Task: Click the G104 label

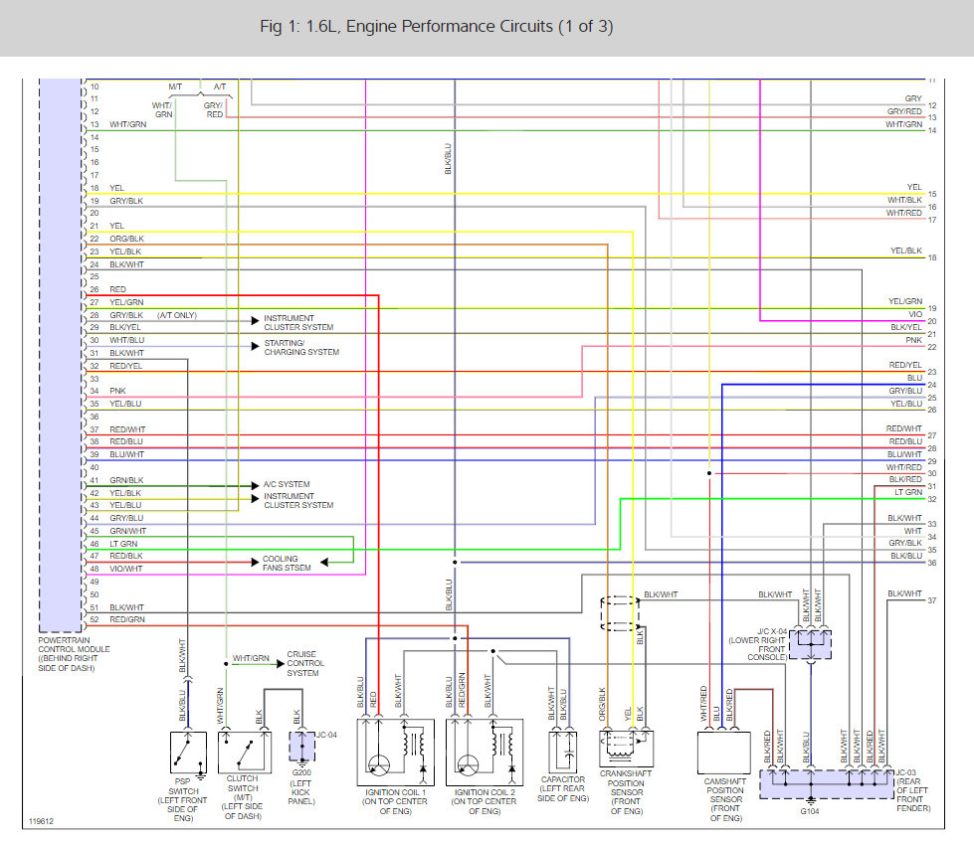Action: pyautogui.click(x=810, y=811)
